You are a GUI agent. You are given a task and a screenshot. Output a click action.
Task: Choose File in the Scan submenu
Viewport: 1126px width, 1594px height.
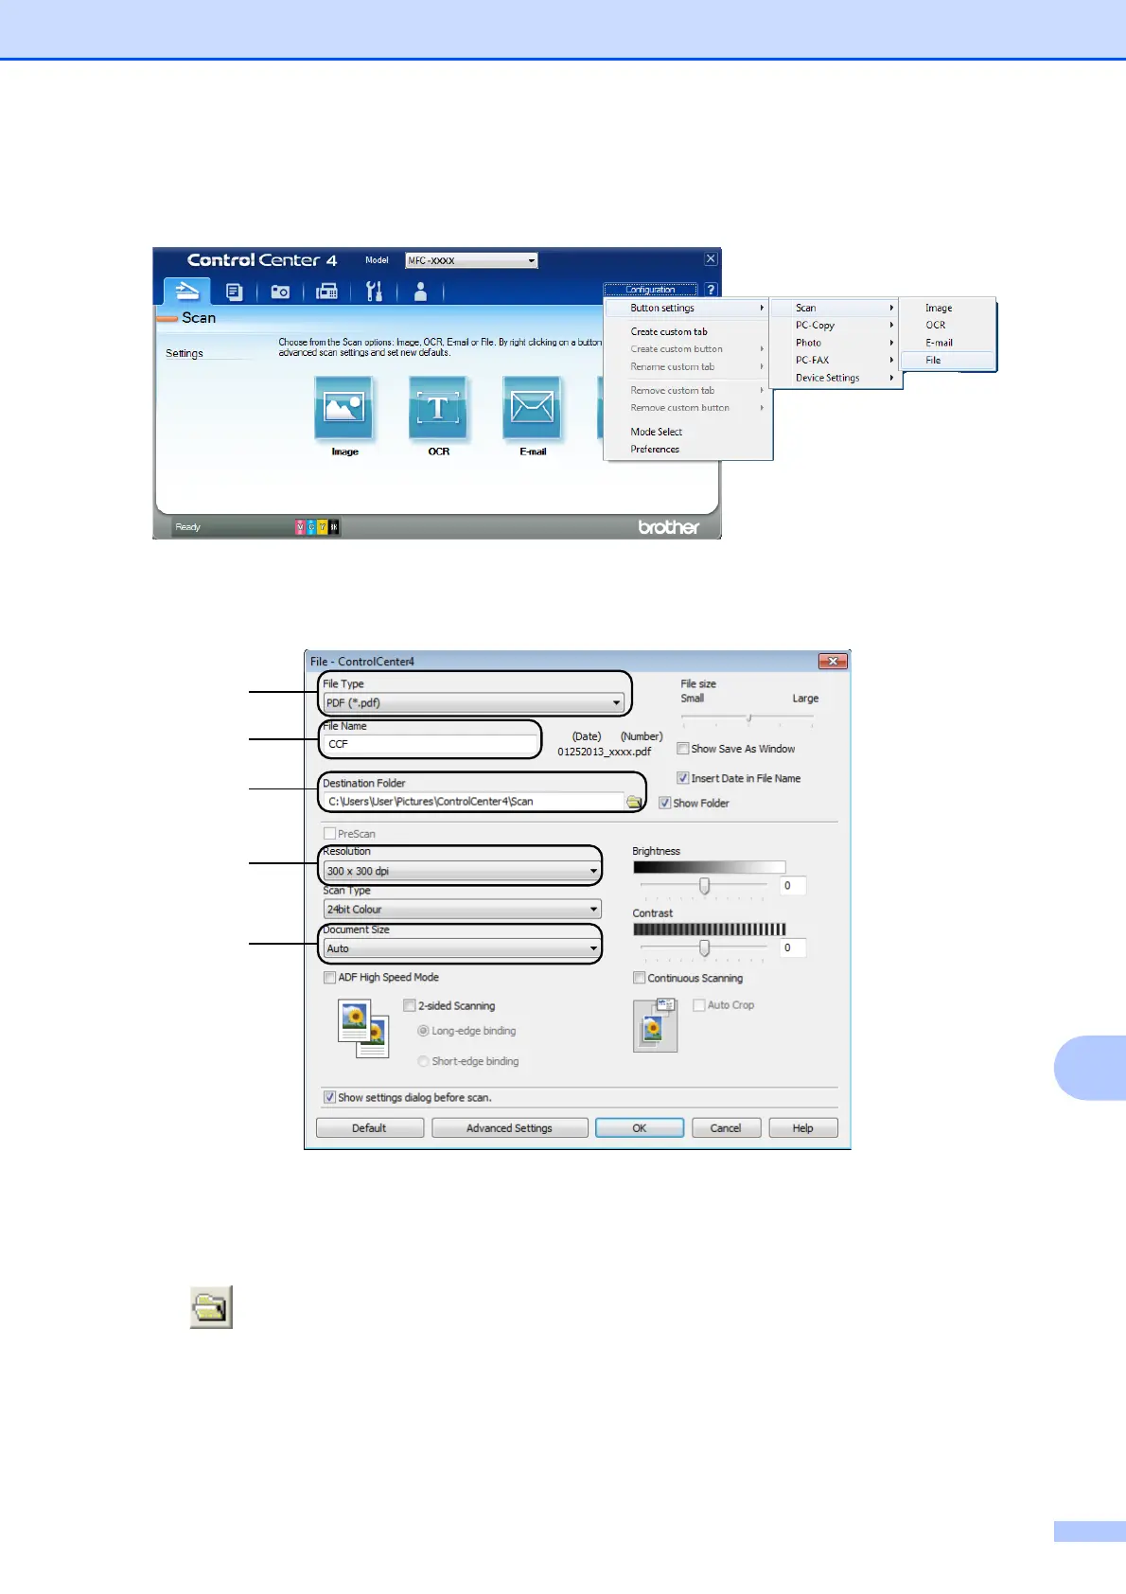[x=947, y=360]
